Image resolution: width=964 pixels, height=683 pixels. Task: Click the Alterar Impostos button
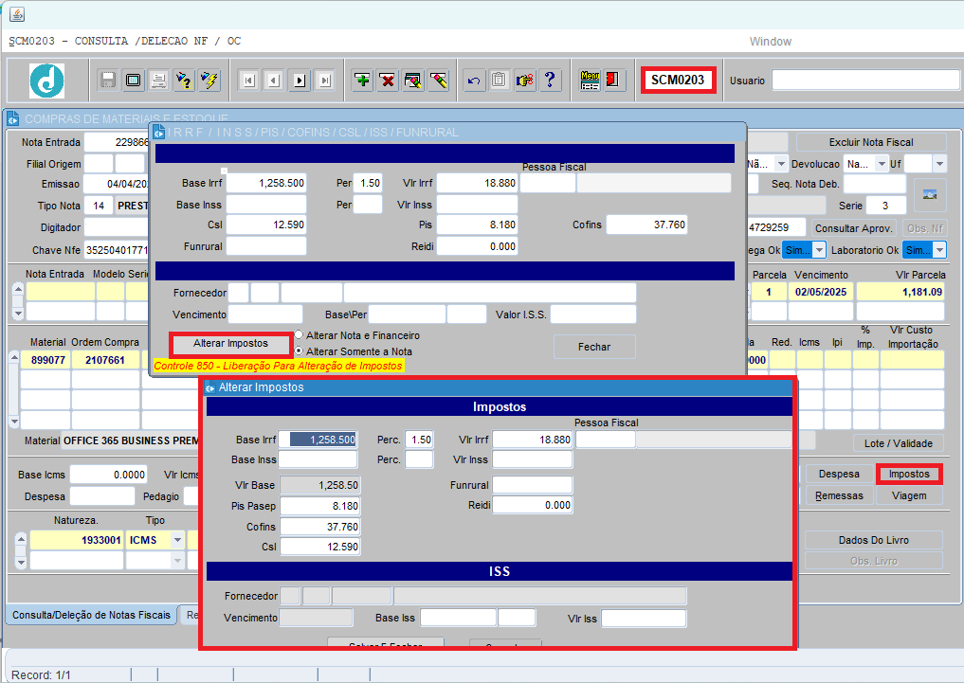[x=230, y=343]
